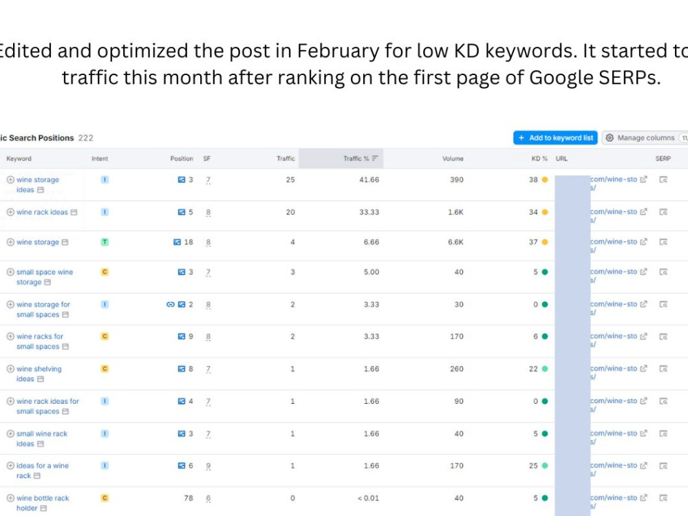Viewport: 688px width, 516px height.
Task: Click the link SERP feature icon for 'wine storage for small spaces'
Action: [170, 304]
